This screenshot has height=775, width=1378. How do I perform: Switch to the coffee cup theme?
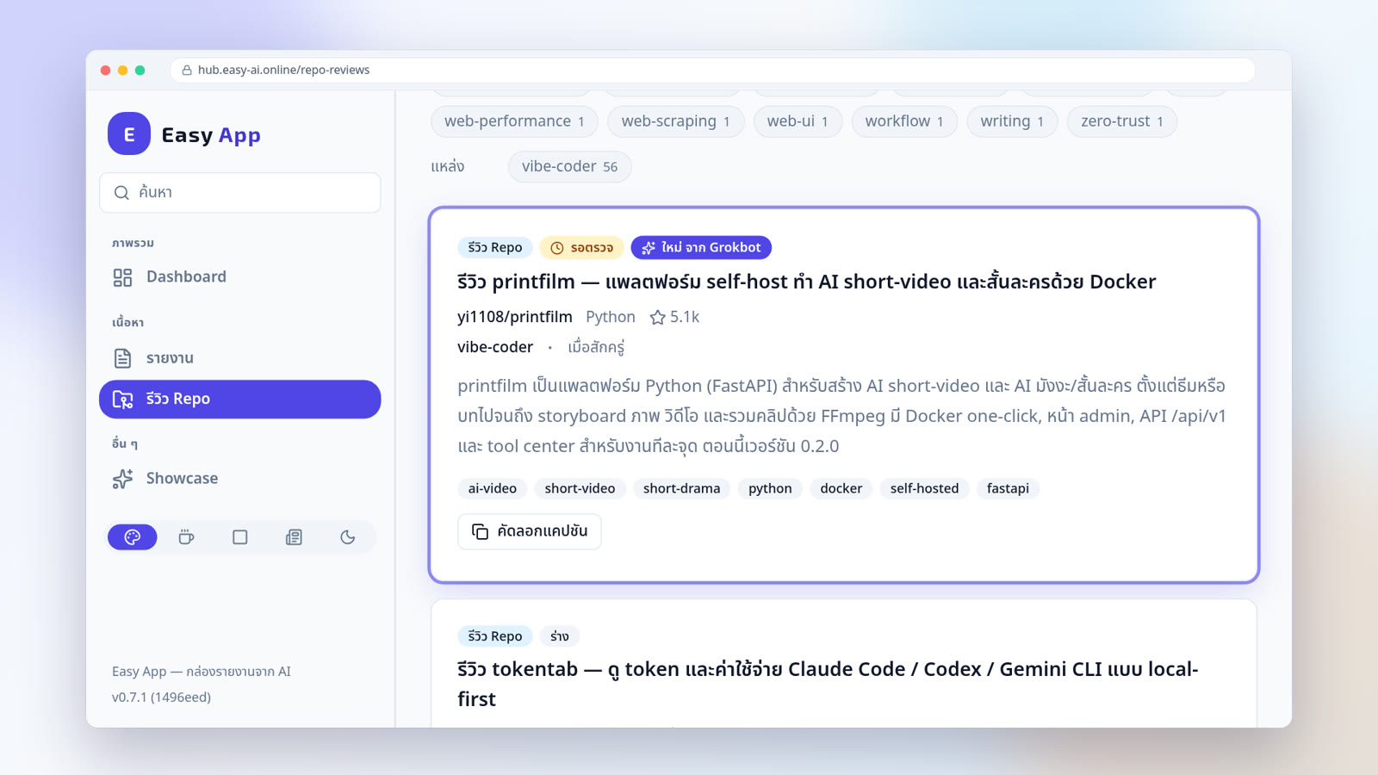pos(186,537)
